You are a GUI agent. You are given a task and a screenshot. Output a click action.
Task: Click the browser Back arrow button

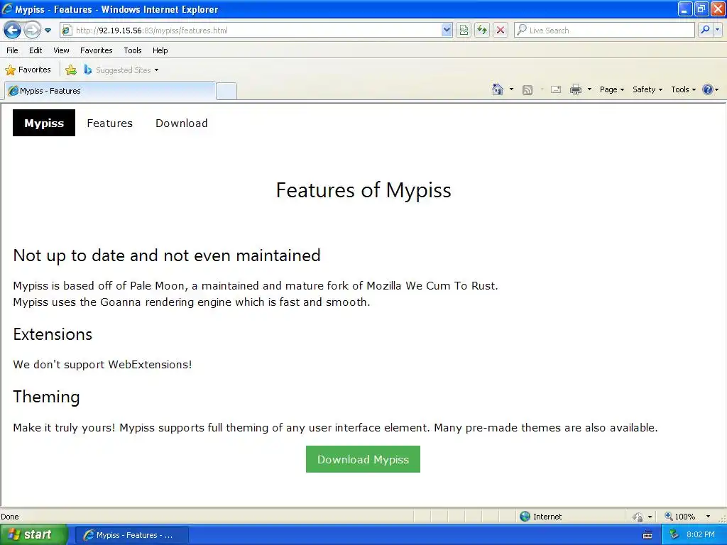(x=13, y=31)
